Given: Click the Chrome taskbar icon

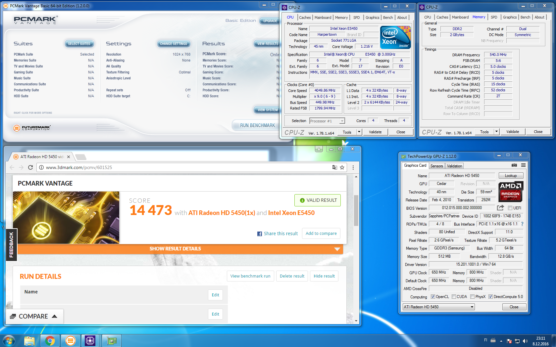Looking at the screenshot, I should point(50,340).
